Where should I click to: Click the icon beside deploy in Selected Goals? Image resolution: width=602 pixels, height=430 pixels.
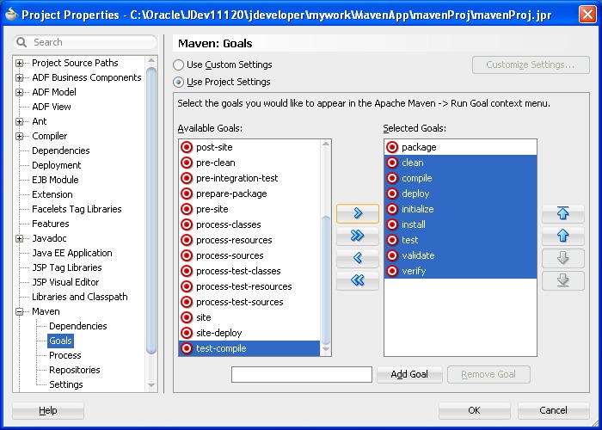point(392,193)
